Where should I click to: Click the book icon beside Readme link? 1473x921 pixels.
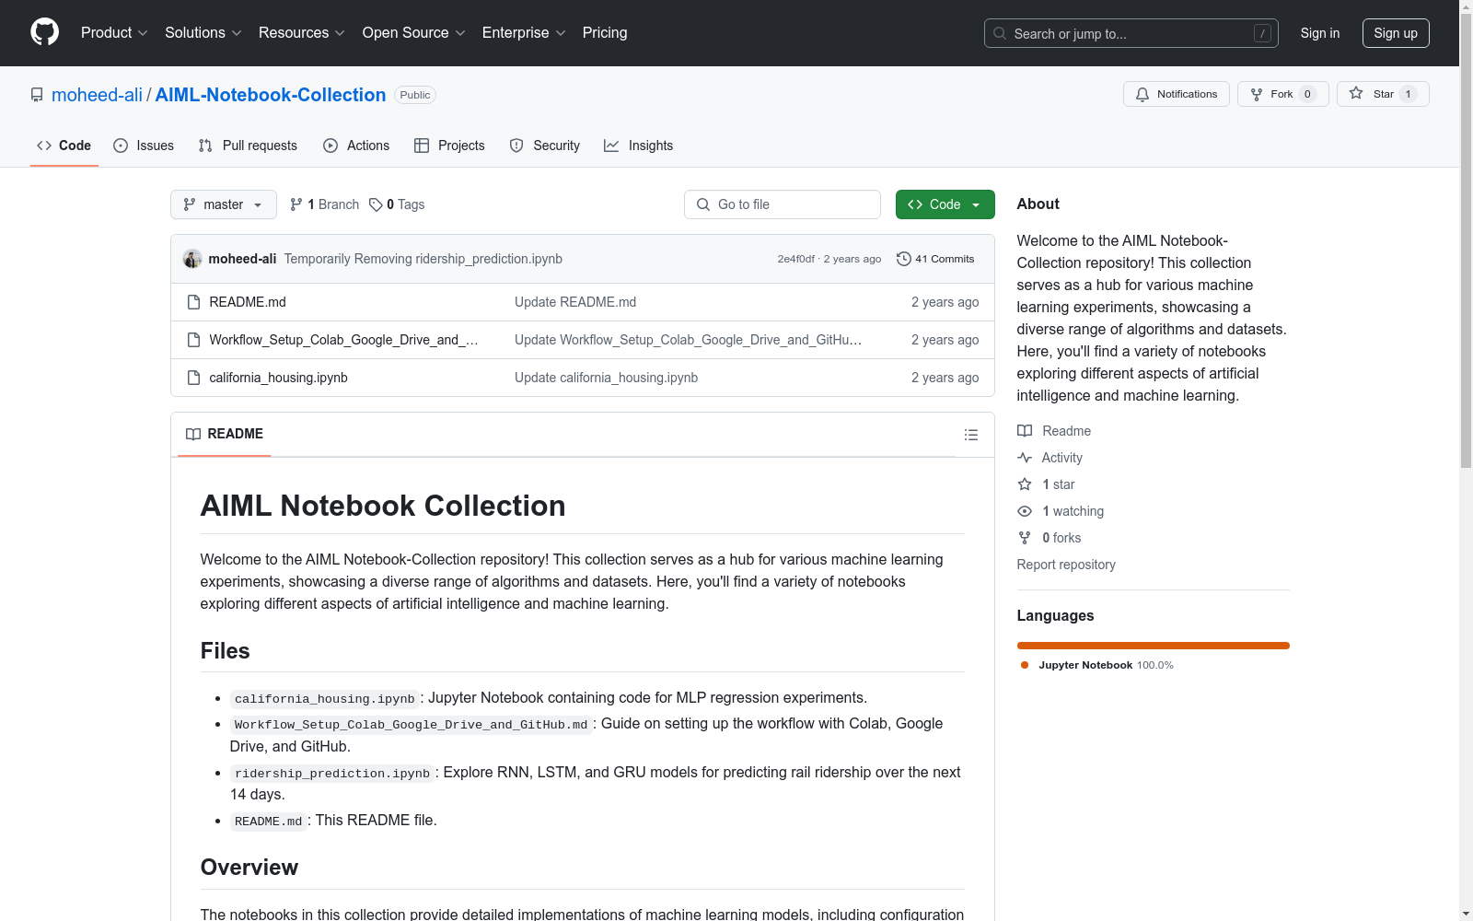(x=1025, y=431)
